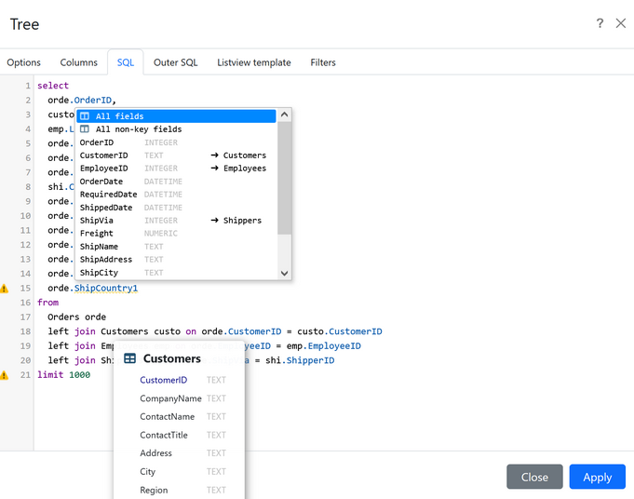The width and height of the screenshot is (634, 499).
Task: Click emp.EmployeeID on line 19
Action: click(x=324, y=346)
